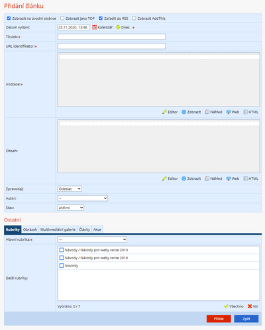Open the Multimediální galerie tab
This screenshot has height=330, width=265.
58,229
